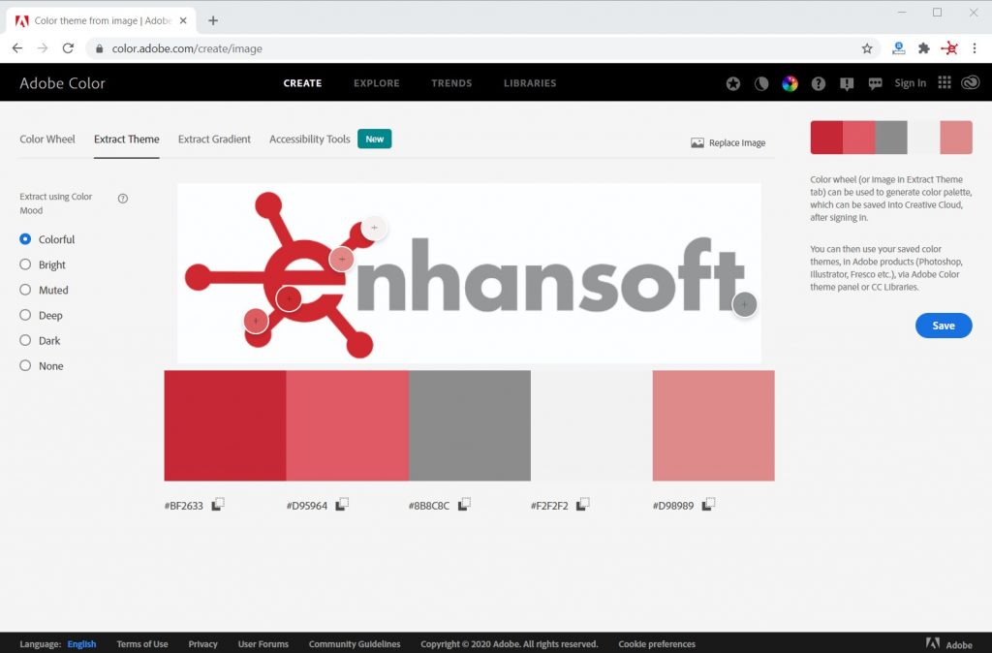The image size is (992, 653).
Task: Open Terms of Use link
Action: (x=142, y=644)
